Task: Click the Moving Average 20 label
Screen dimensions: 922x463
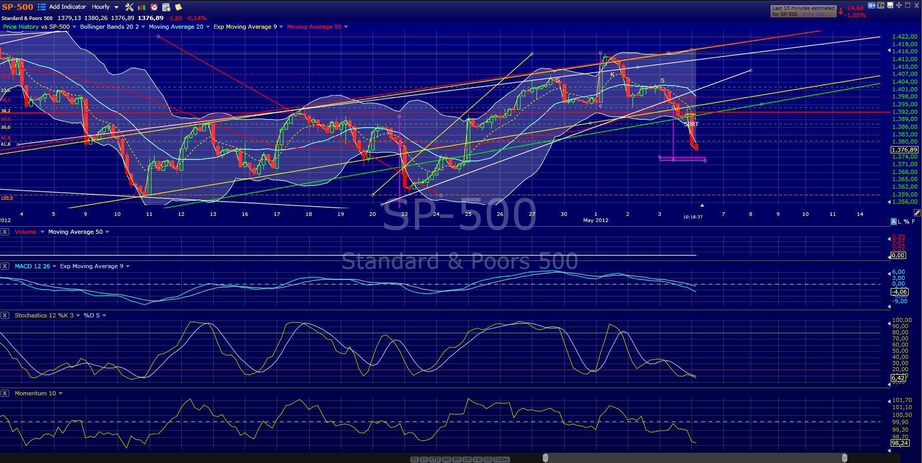Action: tap(176, 27)
